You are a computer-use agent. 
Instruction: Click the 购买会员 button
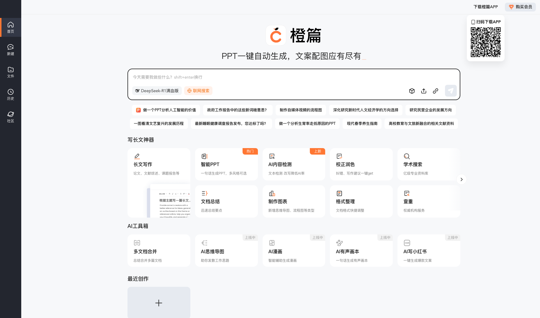coord(520,7)
